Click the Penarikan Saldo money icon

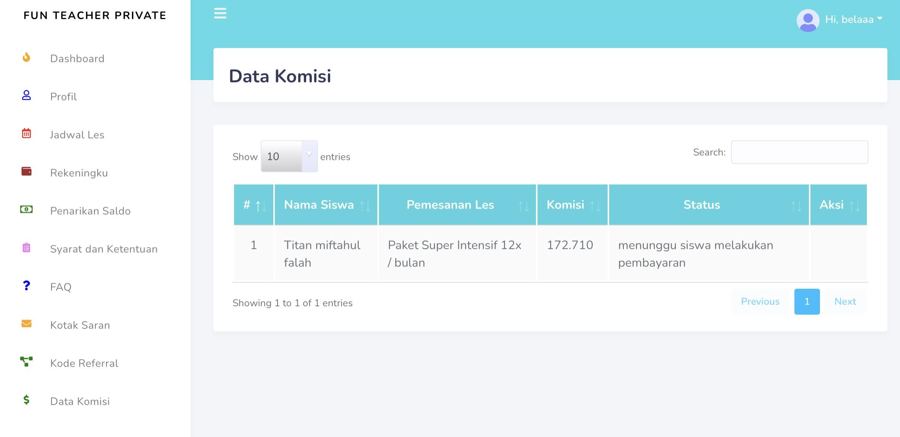coord(26,209)
